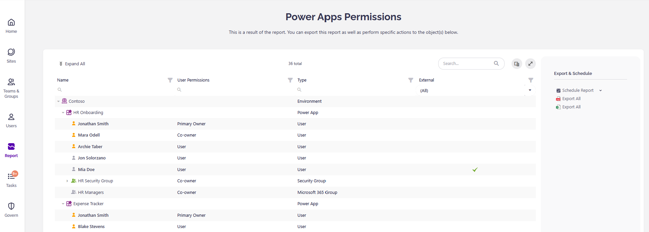Select Blake Stevens row
The height and width of the screenshot is (232, 649).
point(295,227)
